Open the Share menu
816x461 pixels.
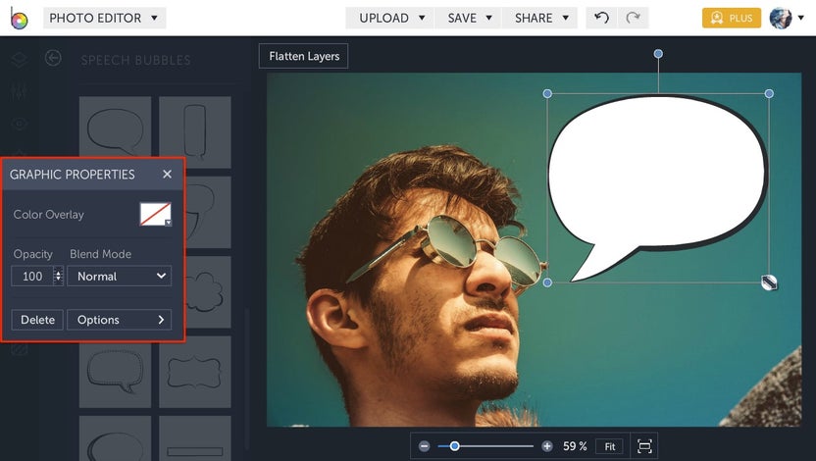point(540,19)
